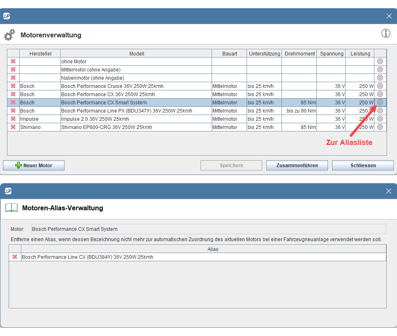Click 'Mittelmotor' Bauart cell in Impulse row
The height and width of the screenshot is (336, 397).
click(x=229, y=119)
